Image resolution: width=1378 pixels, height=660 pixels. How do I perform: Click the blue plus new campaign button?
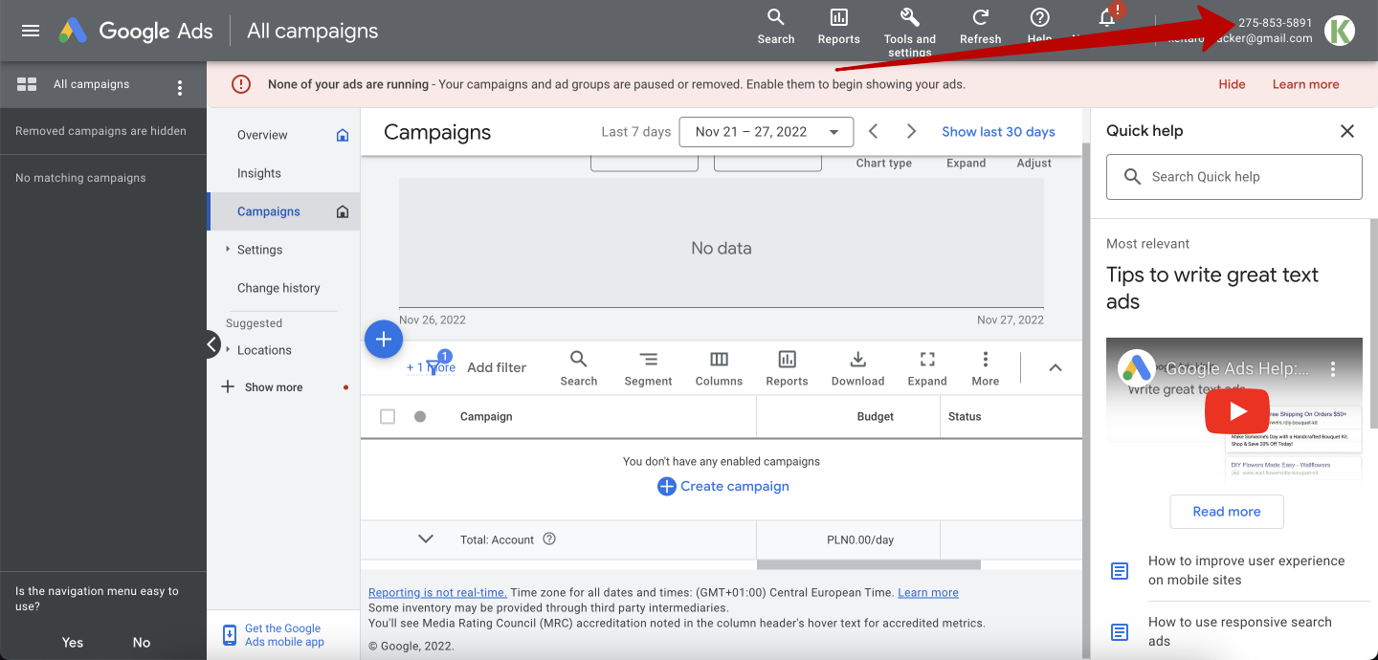click(384, 339)
